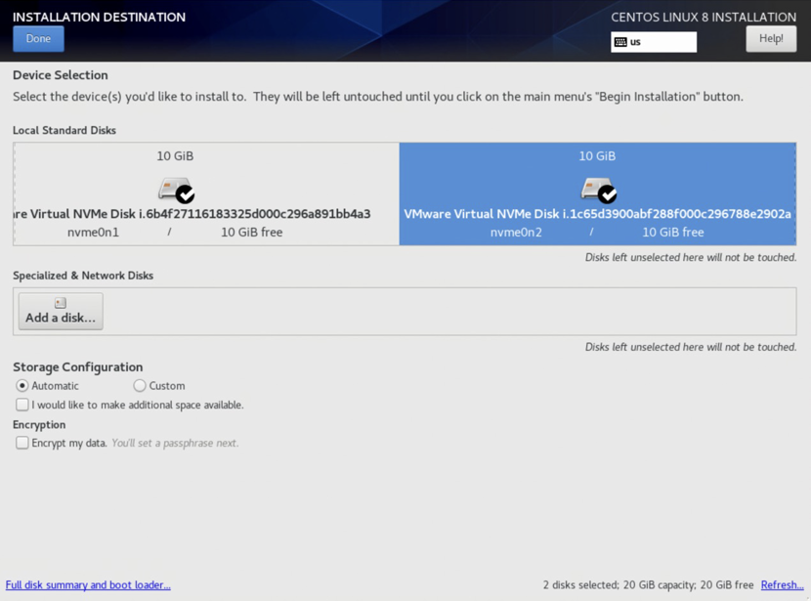The image size is (811, 601).
Task: Click the CentOS Linux 8 Installation title
Action: pos(704,17)
